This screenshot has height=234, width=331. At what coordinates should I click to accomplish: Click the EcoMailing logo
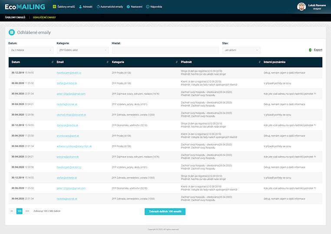(25, 7)
